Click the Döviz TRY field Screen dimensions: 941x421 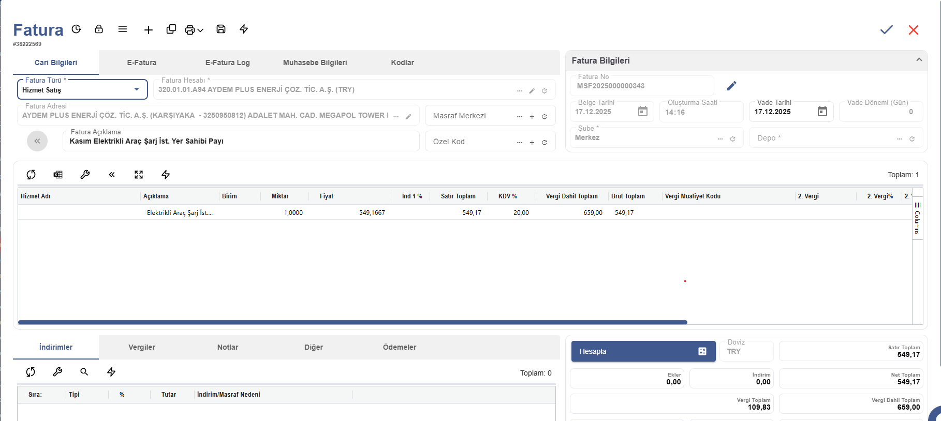746,351
